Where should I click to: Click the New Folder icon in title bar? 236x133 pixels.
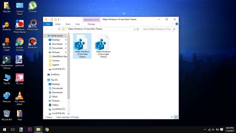click(55, 19)
